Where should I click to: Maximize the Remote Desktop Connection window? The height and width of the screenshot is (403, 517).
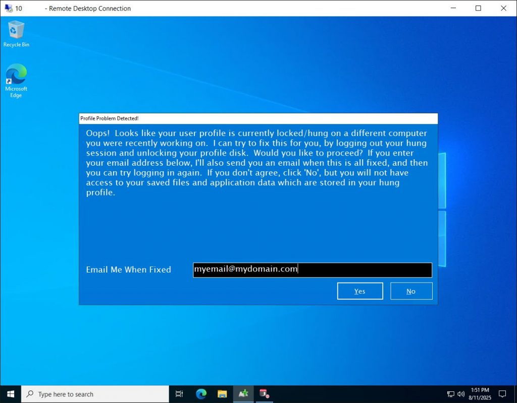coord(478,8)
